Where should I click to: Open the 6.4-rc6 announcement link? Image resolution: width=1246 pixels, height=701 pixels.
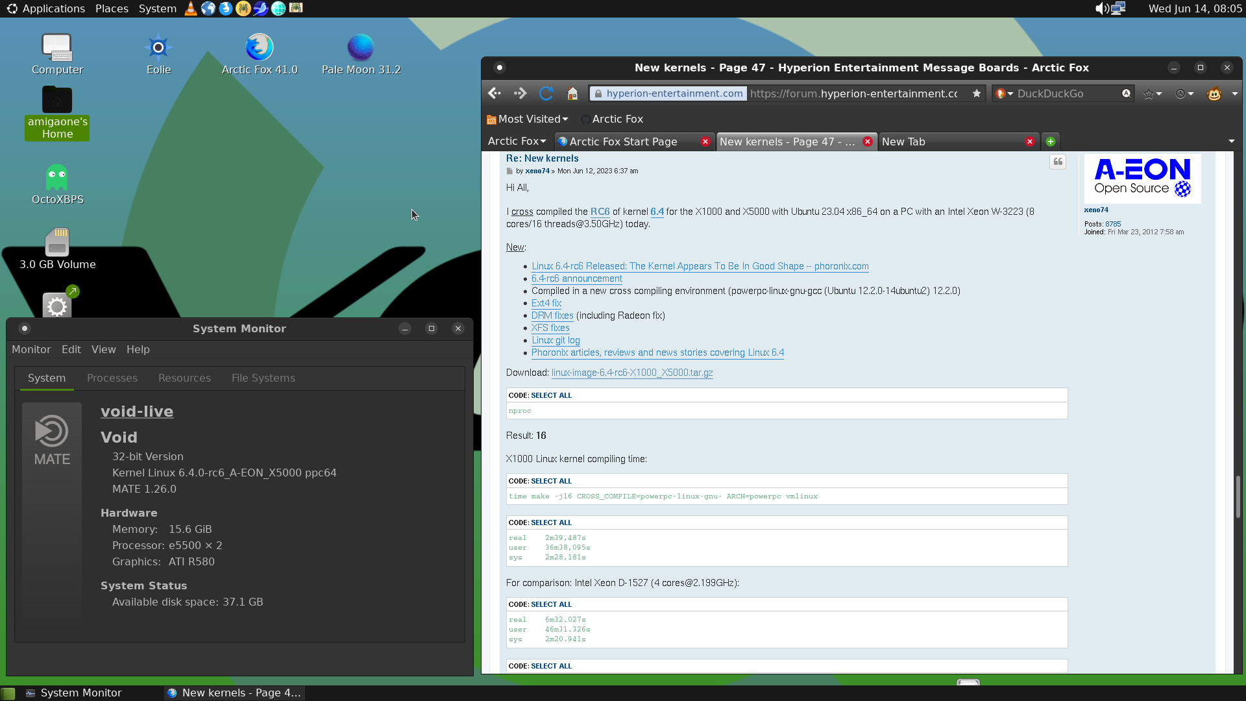click(x=576, y=278)
